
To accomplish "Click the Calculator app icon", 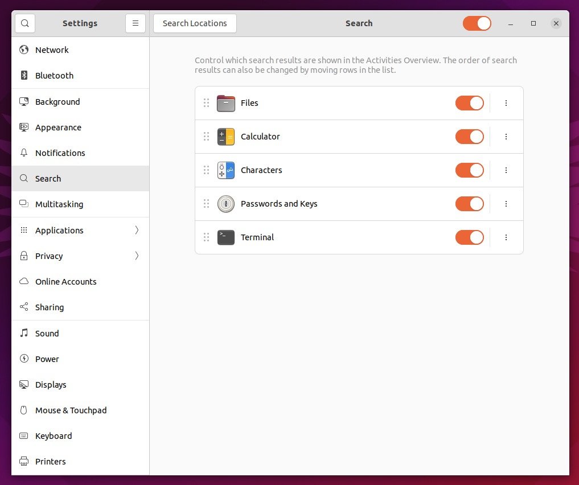I will pos(225,137).
